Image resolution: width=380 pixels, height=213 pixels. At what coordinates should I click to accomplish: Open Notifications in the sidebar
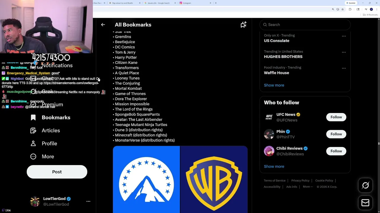(x=57, y=65)
